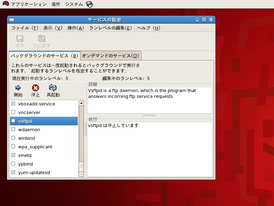Select the バックグラウンドのサービス(B) tab
The image size is (274, 206).
click(45, 56)
